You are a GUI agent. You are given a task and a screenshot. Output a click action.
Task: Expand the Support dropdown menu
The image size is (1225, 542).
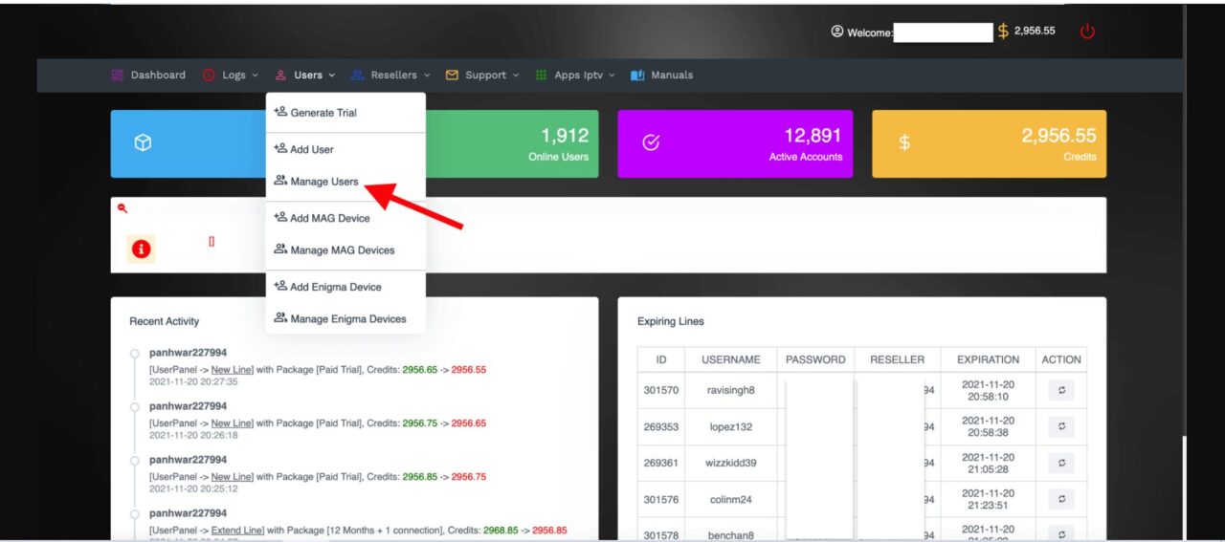click(482, 76)
